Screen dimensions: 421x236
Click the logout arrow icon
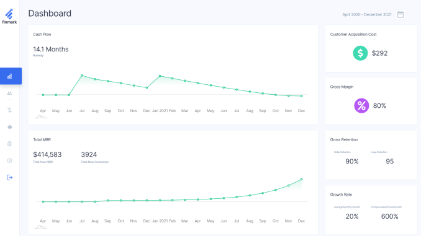(10, 177)
